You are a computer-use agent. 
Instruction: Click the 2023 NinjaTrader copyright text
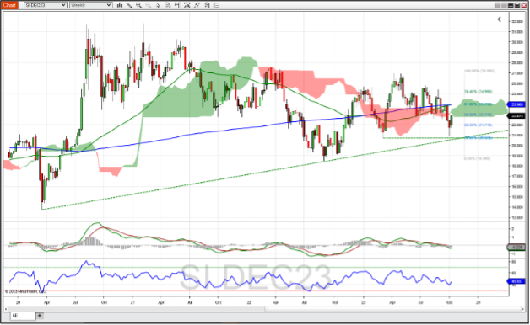25,291
